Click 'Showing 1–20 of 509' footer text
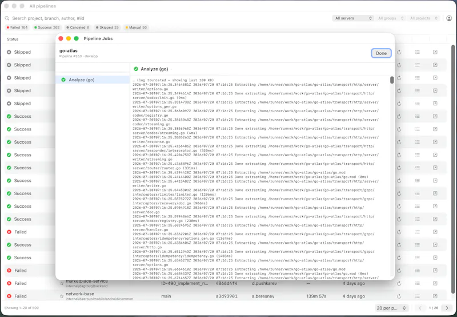The image size is (457, 317). click(21, 308)
